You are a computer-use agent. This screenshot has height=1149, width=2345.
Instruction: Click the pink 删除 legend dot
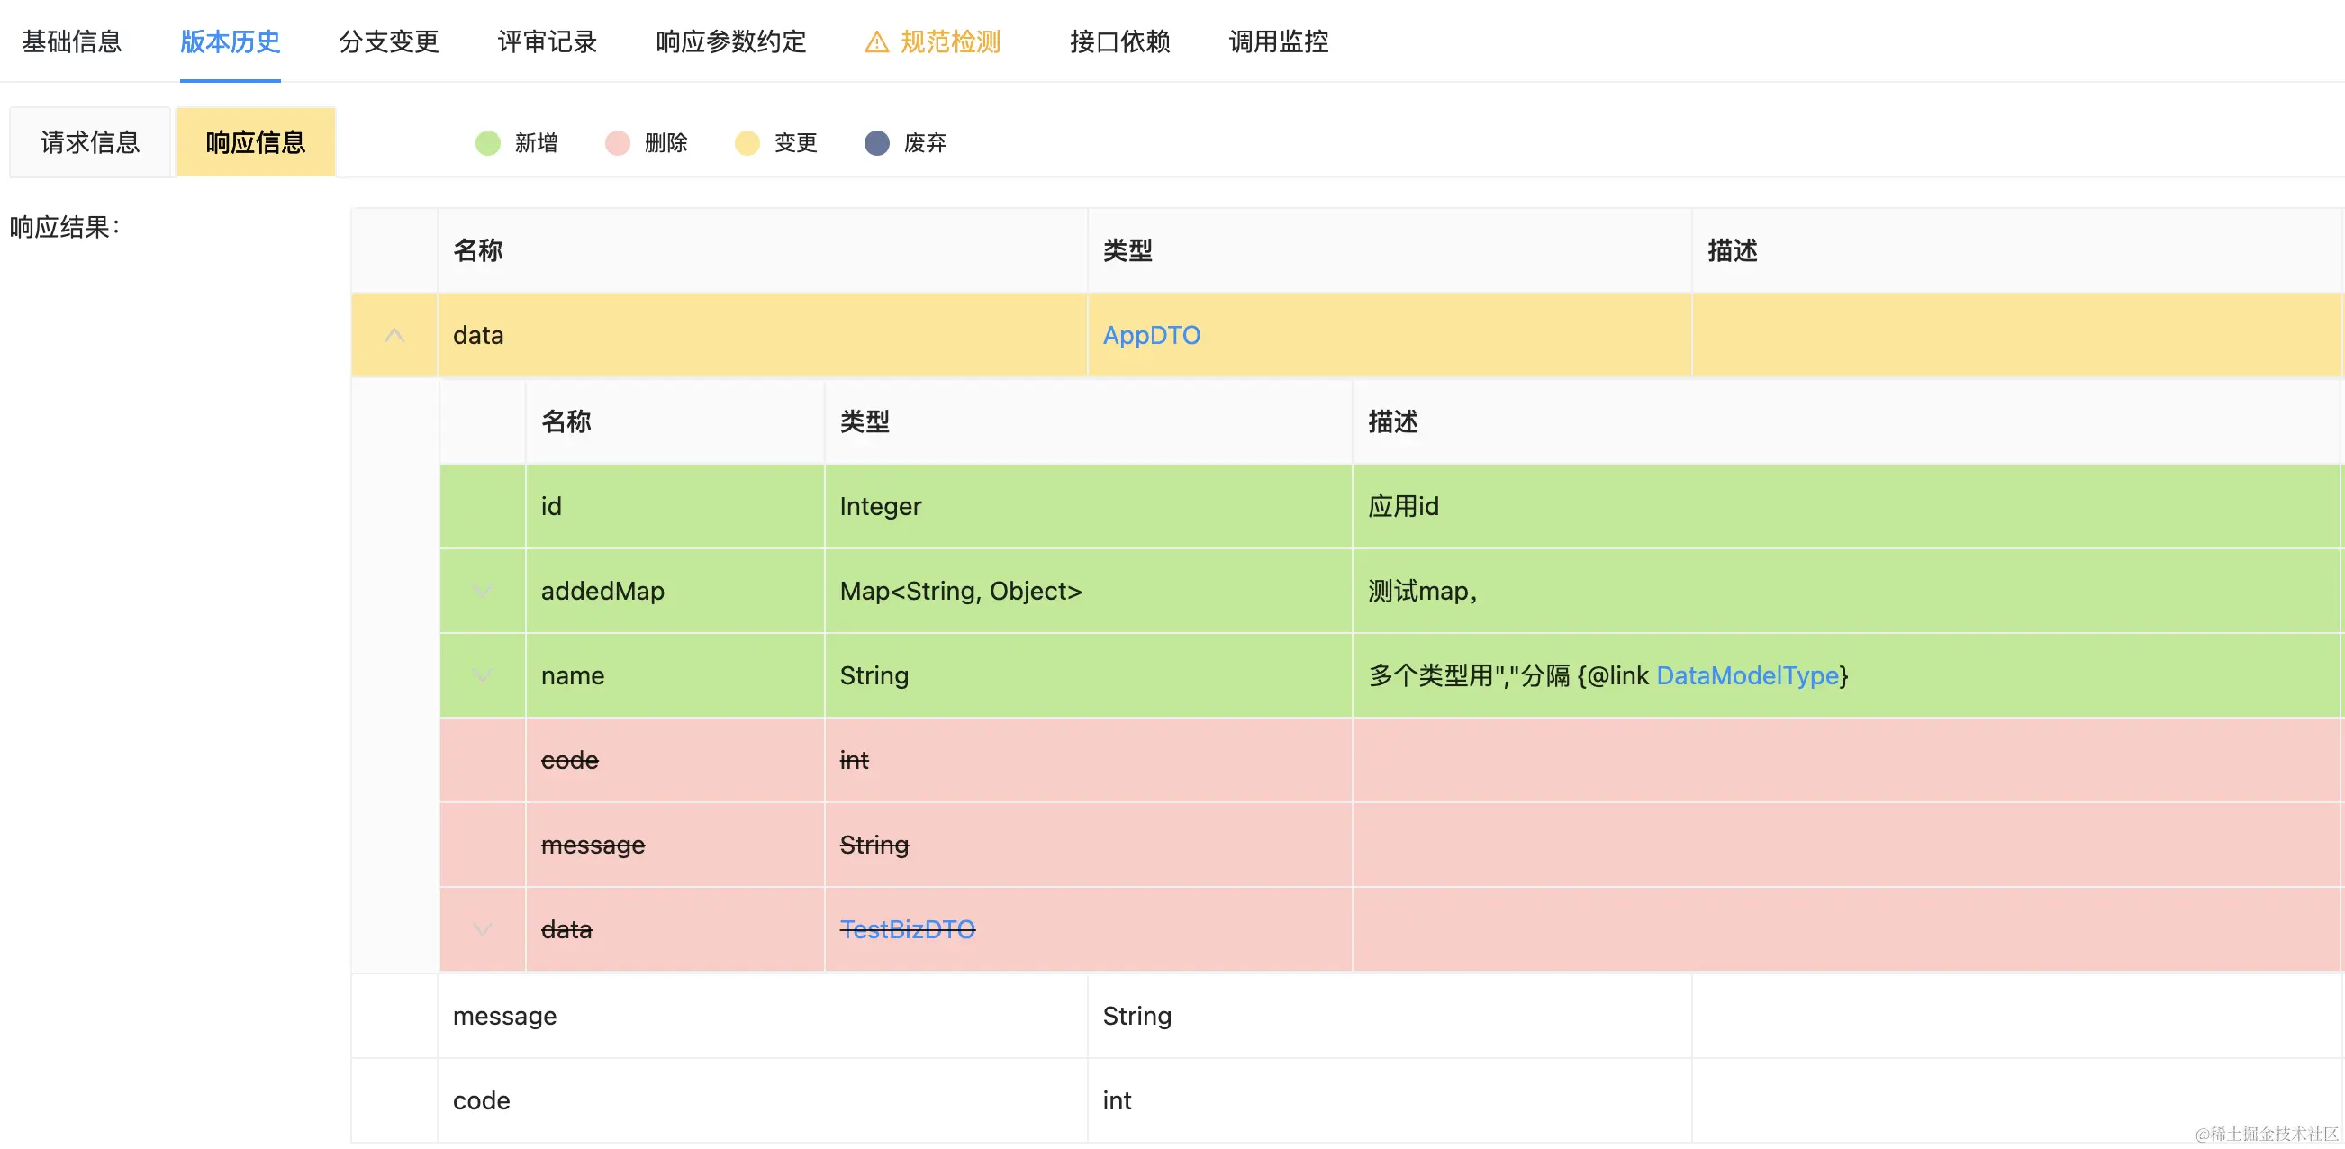pos(617,143)
